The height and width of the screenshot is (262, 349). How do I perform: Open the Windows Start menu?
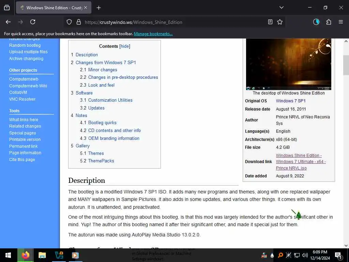(x=8, y=255)
